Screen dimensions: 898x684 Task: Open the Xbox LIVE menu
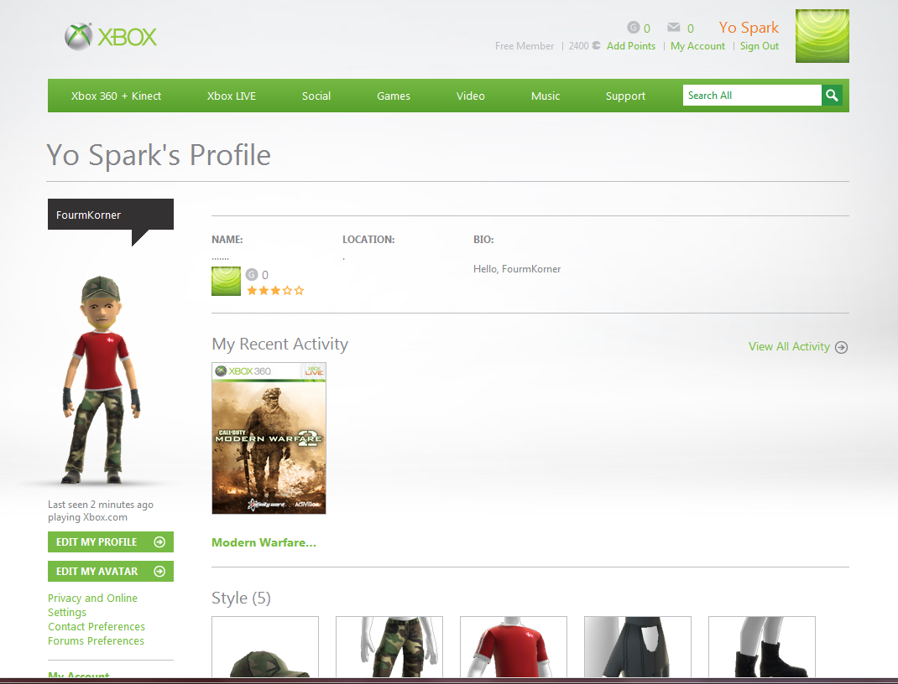pyautogui.click(x=232, y=96)
